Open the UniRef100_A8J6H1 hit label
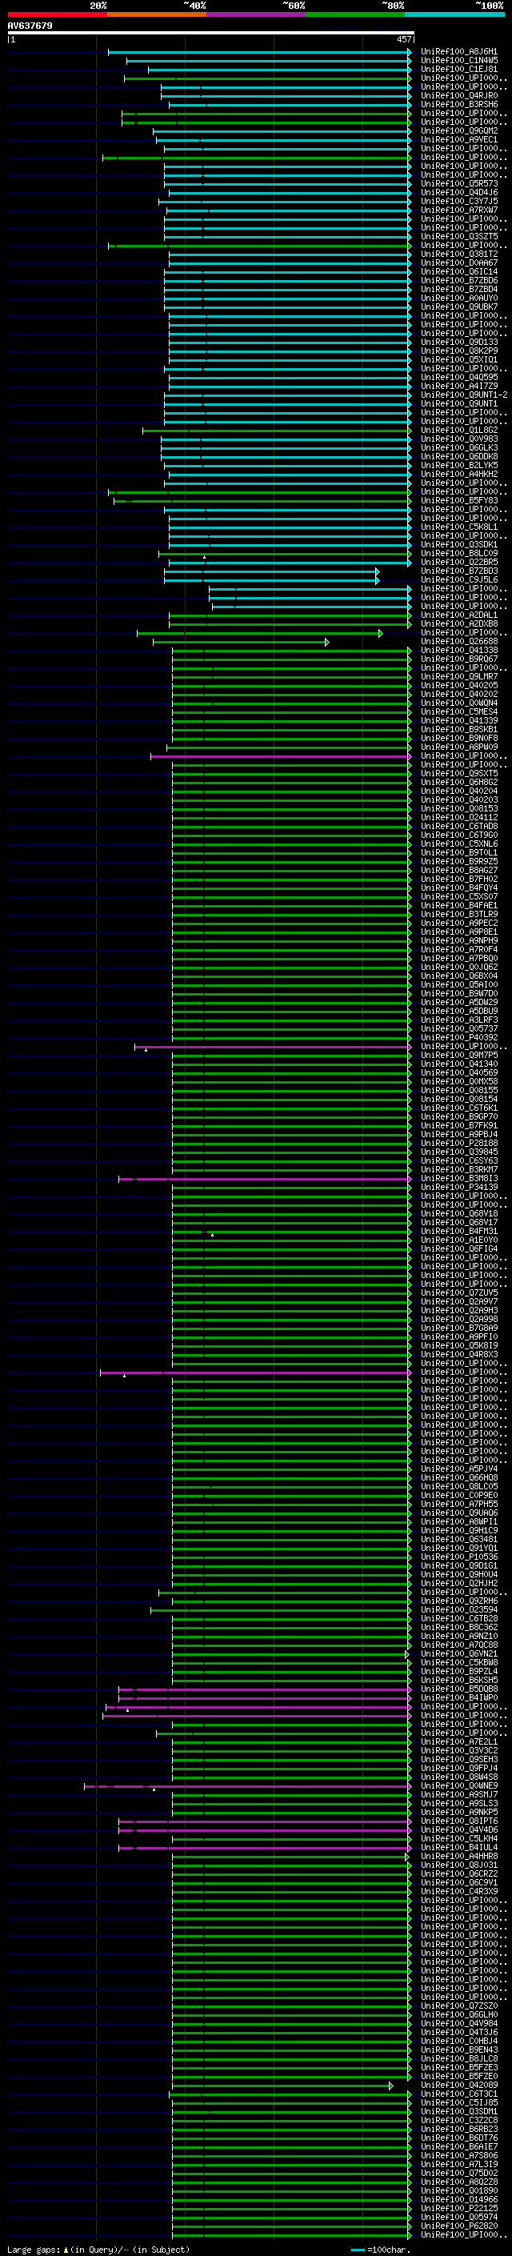The image size is (512, 2256). (x=458, y=52)
